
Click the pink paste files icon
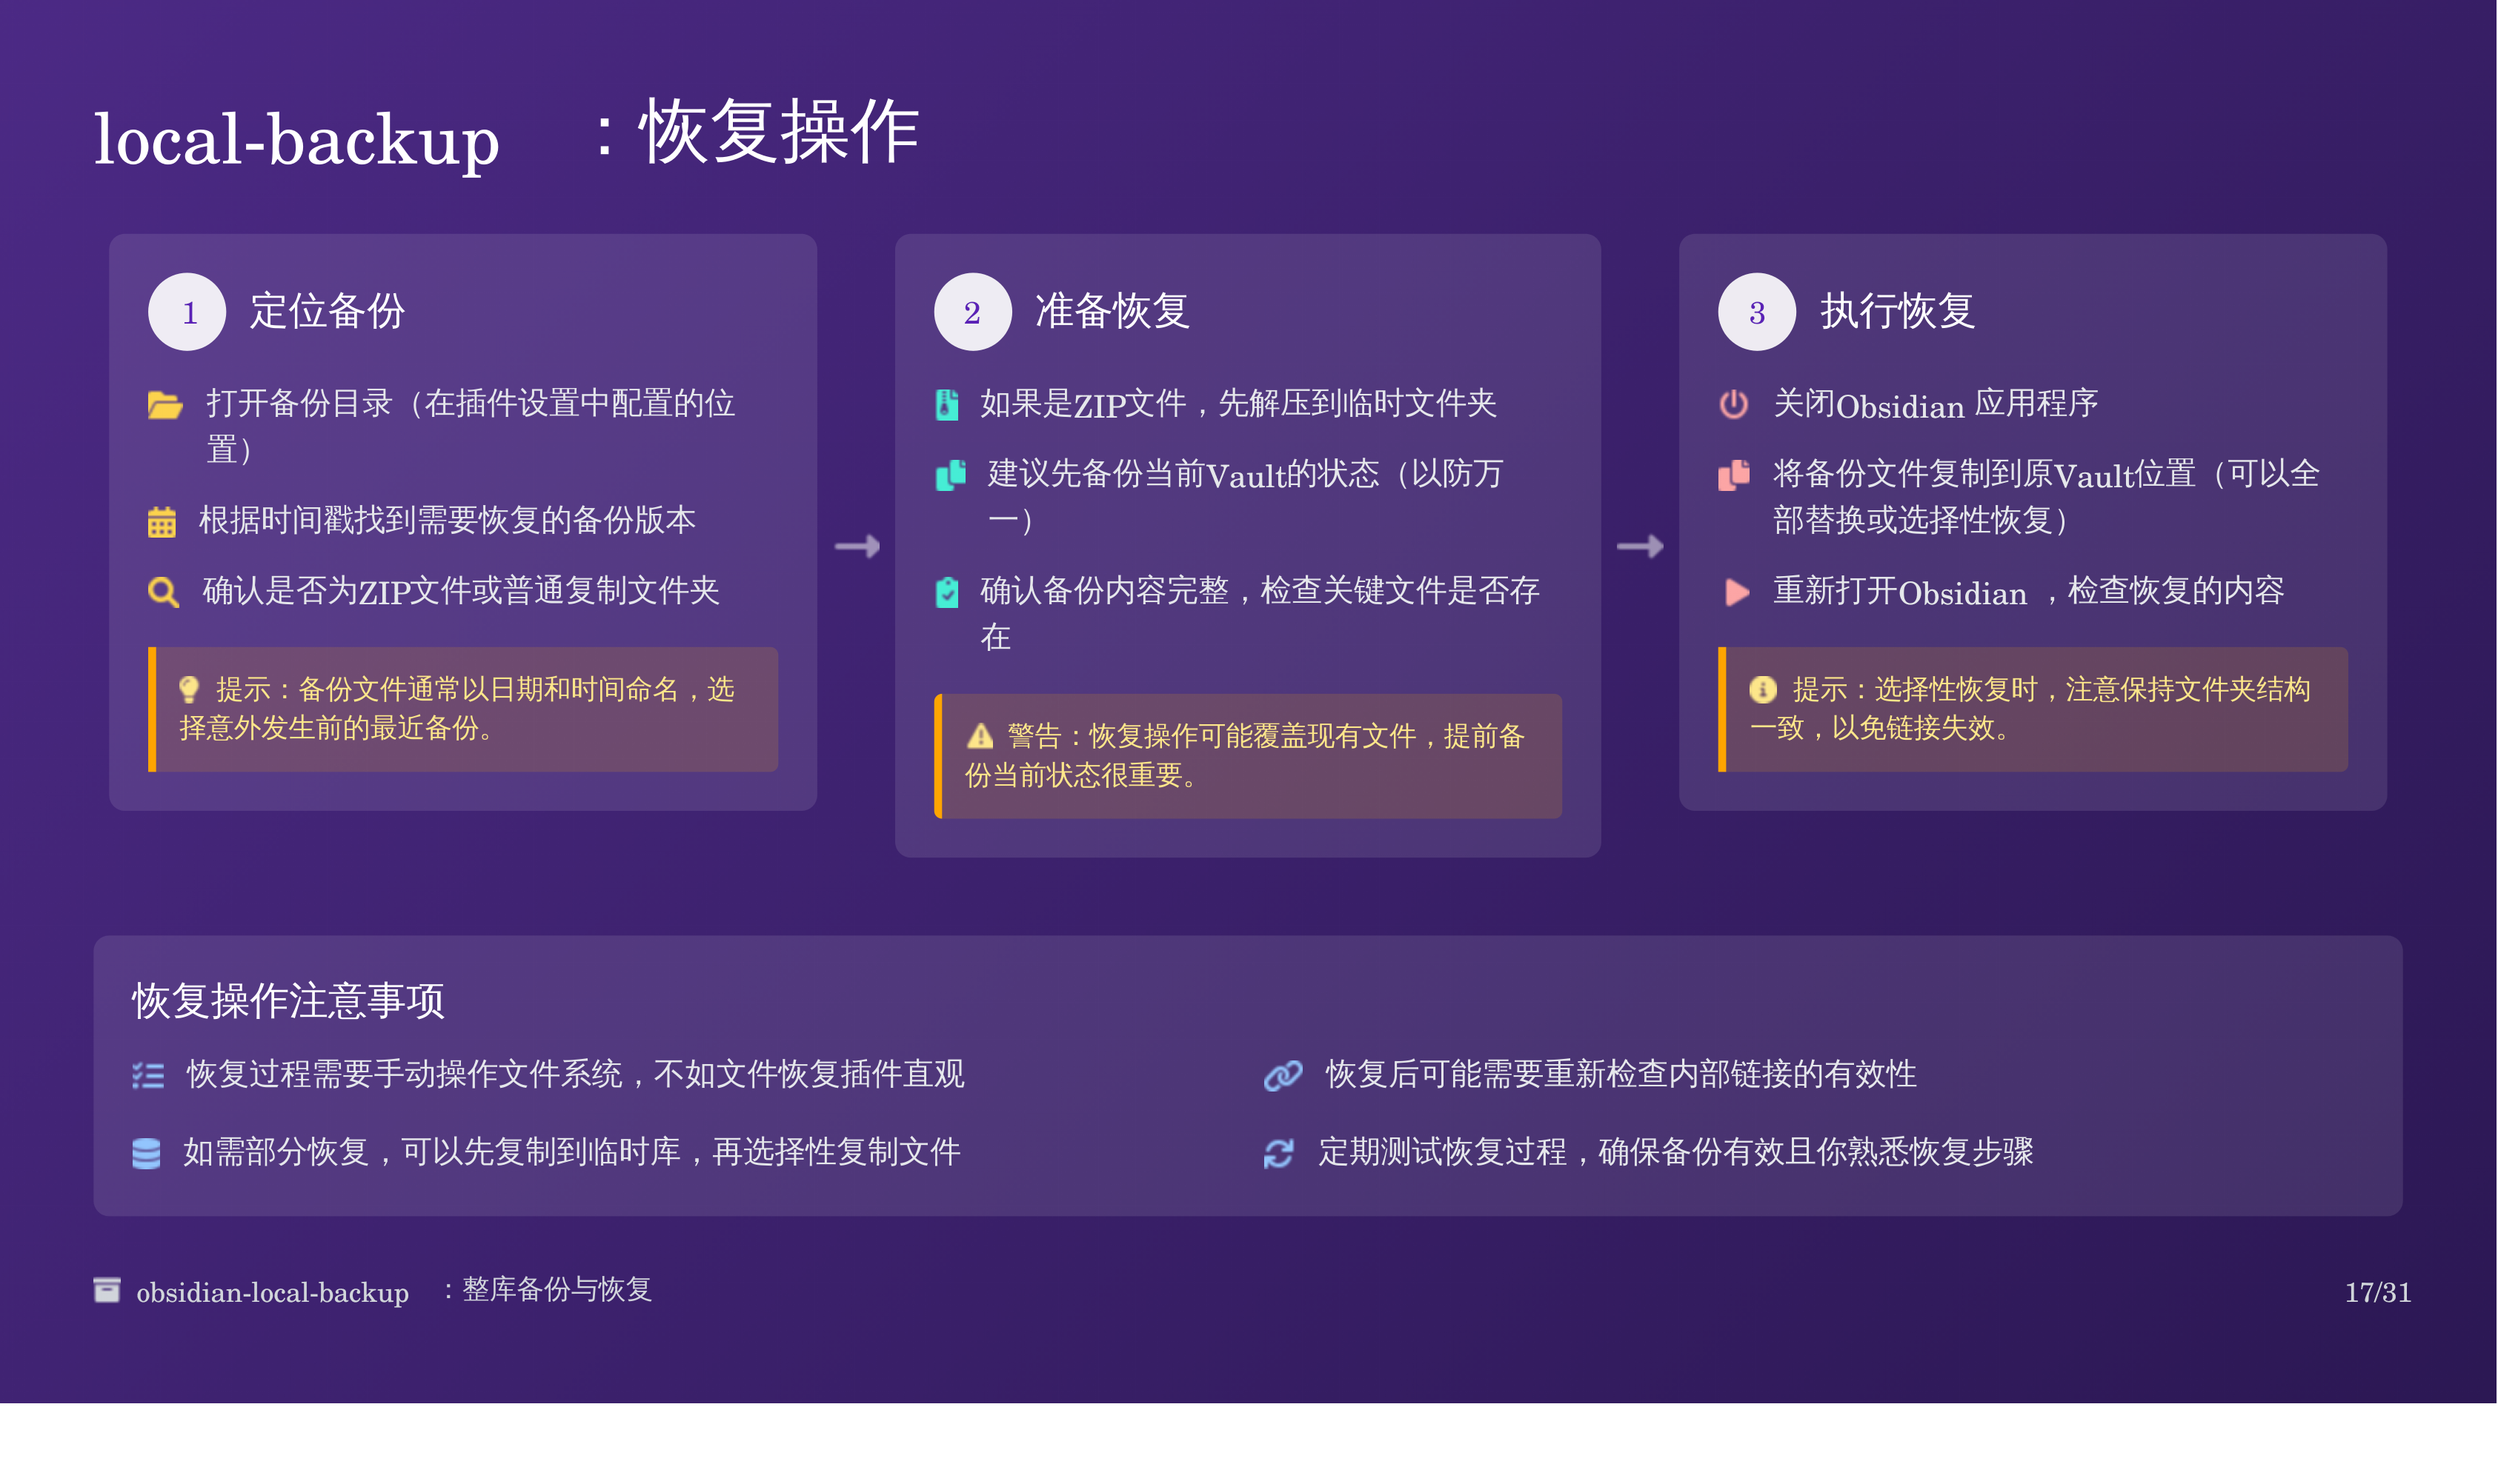point(1734,475)
